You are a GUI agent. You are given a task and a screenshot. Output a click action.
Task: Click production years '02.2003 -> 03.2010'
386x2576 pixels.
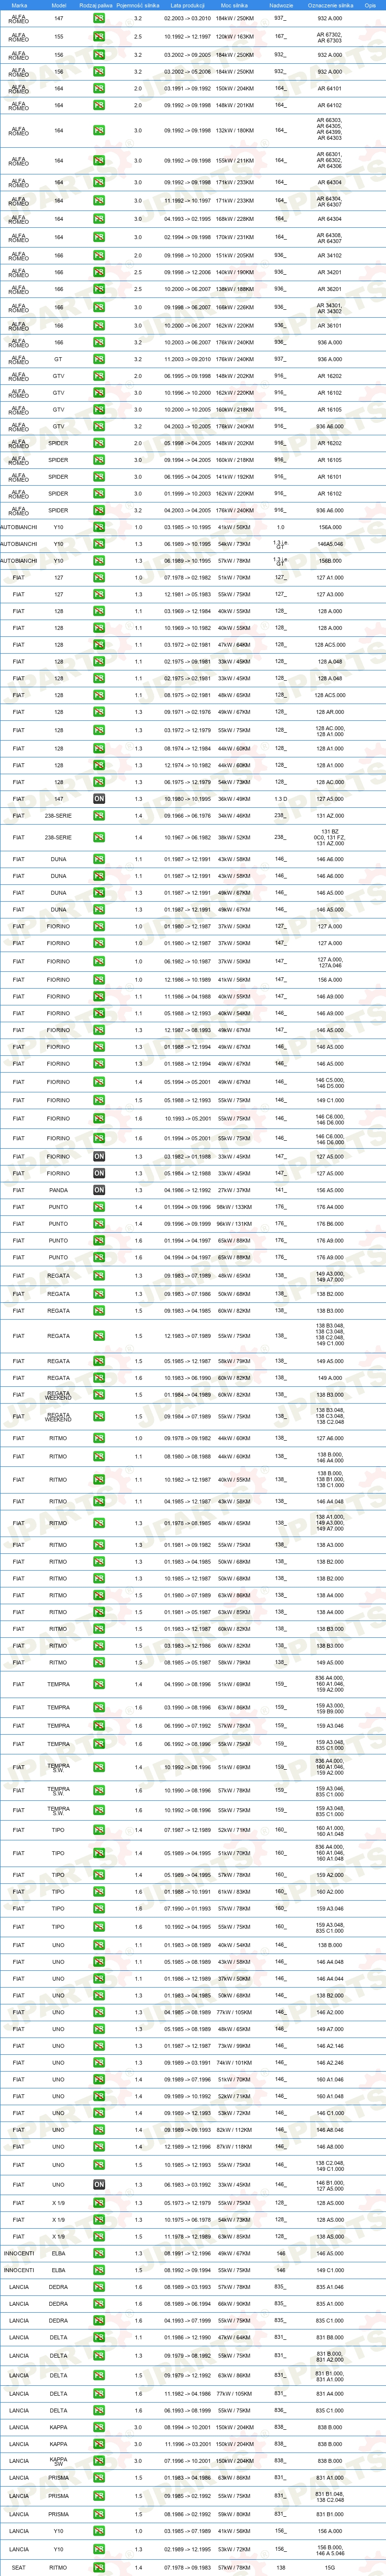(187, 19)
